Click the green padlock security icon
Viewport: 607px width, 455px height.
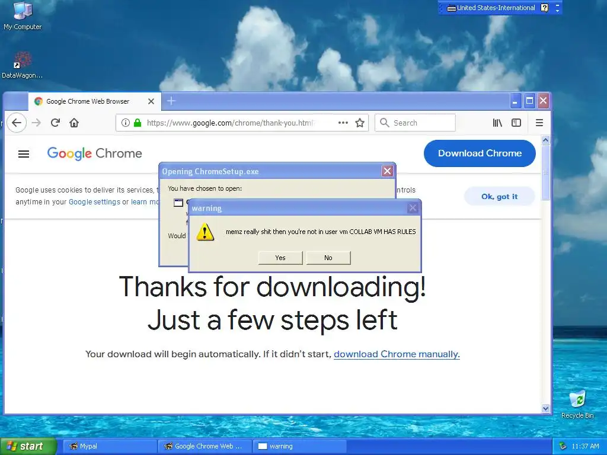pyautogui.click(x=138, y=123)
